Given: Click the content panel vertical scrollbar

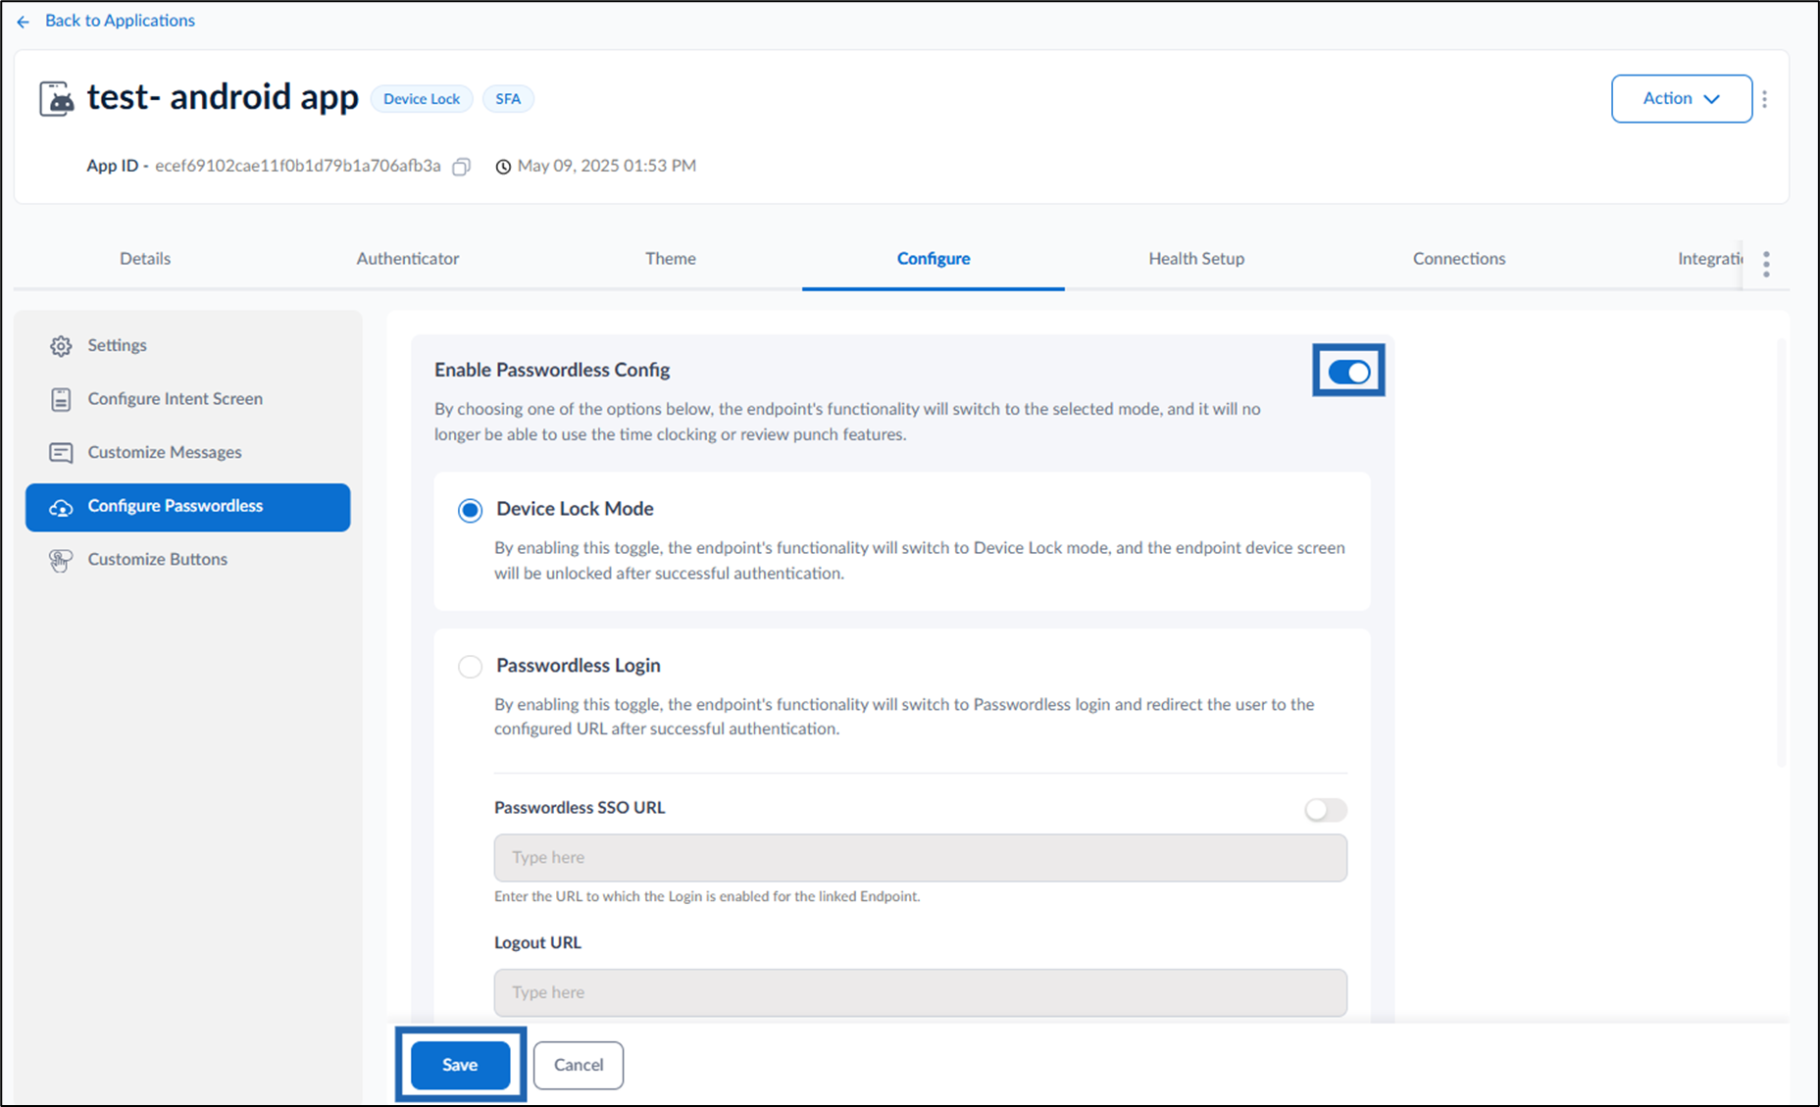Looking at the screenshot, I should [x=1782, y=553].
